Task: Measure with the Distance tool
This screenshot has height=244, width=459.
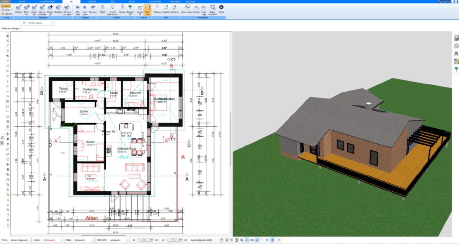Action: click(x=157, y=9)
